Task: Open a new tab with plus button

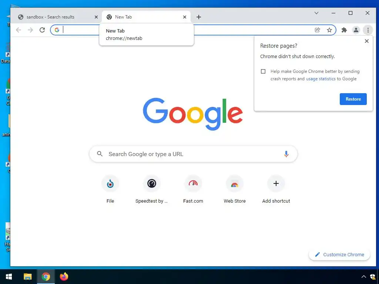Action: click(199, 17)
